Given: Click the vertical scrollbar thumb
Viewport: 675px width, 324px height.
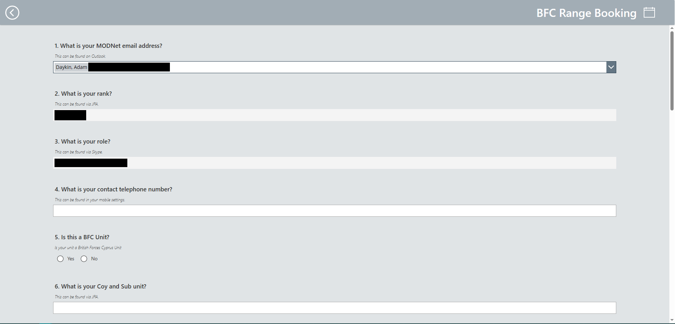Looking at the screenshot, I should coord(672,71).
